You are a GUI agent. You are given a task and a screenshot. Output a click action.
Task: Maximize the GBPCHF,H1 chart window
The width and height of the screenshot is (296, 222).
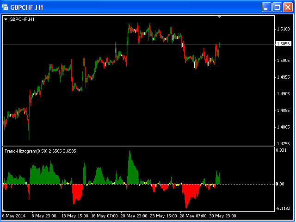[x=277, y=7]
